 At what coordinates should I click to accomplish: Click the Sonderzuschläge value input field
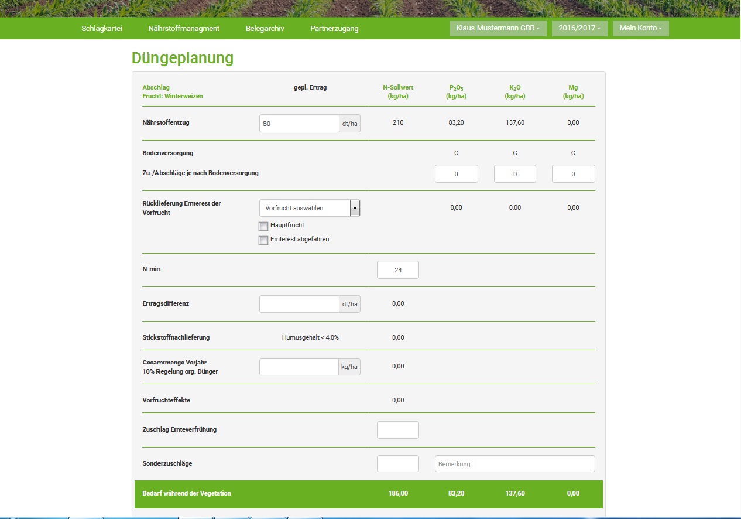point(398,464)
